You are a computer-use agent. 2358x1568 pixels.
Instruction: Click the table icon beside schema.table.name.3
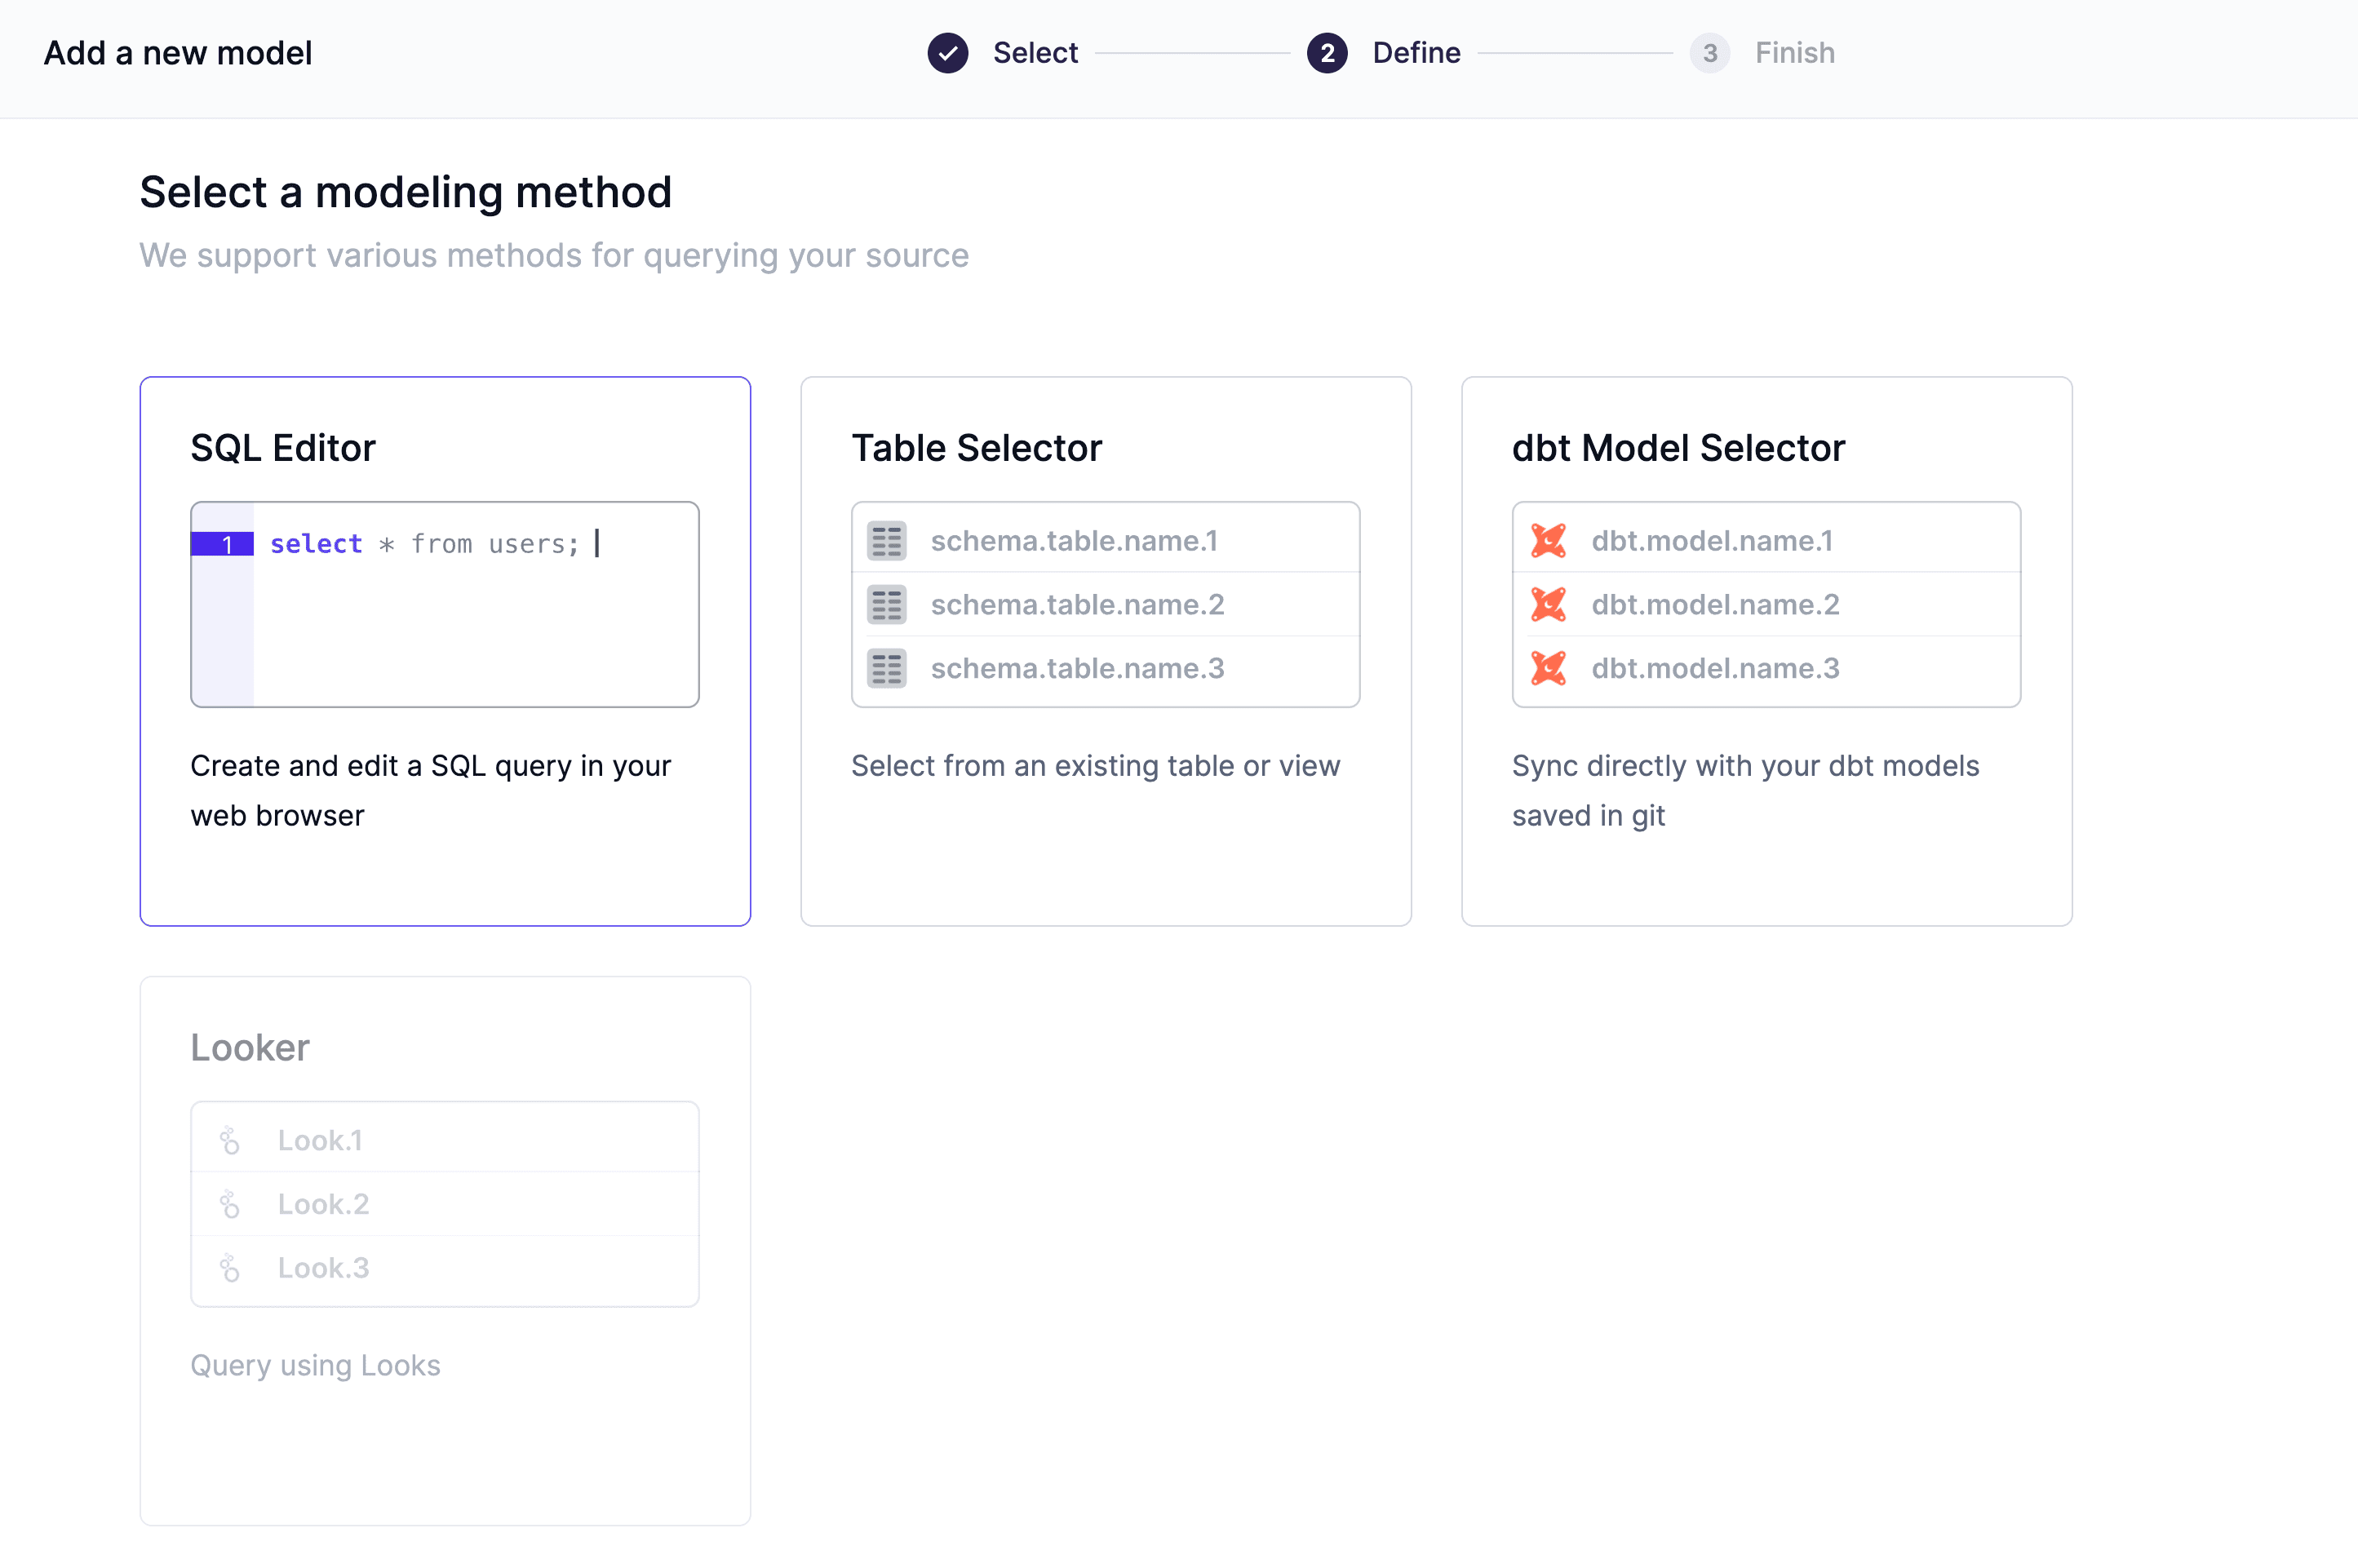(x=886, y=668)
